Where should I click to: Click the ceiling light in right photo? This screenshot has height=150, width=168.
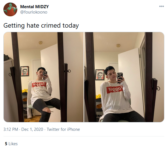pyautogui.click(x=118, y=46)
